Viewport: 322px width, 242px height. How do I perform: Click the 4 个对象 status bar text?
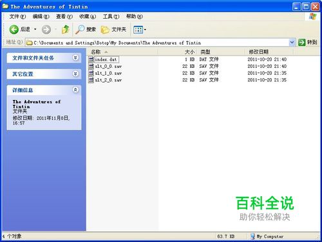12,236
